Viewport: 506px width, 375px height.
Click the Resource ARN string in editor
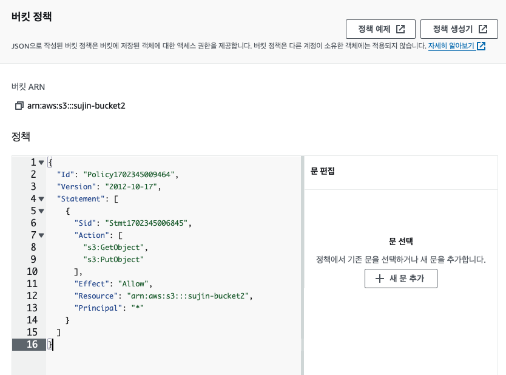tap(188, 296)
